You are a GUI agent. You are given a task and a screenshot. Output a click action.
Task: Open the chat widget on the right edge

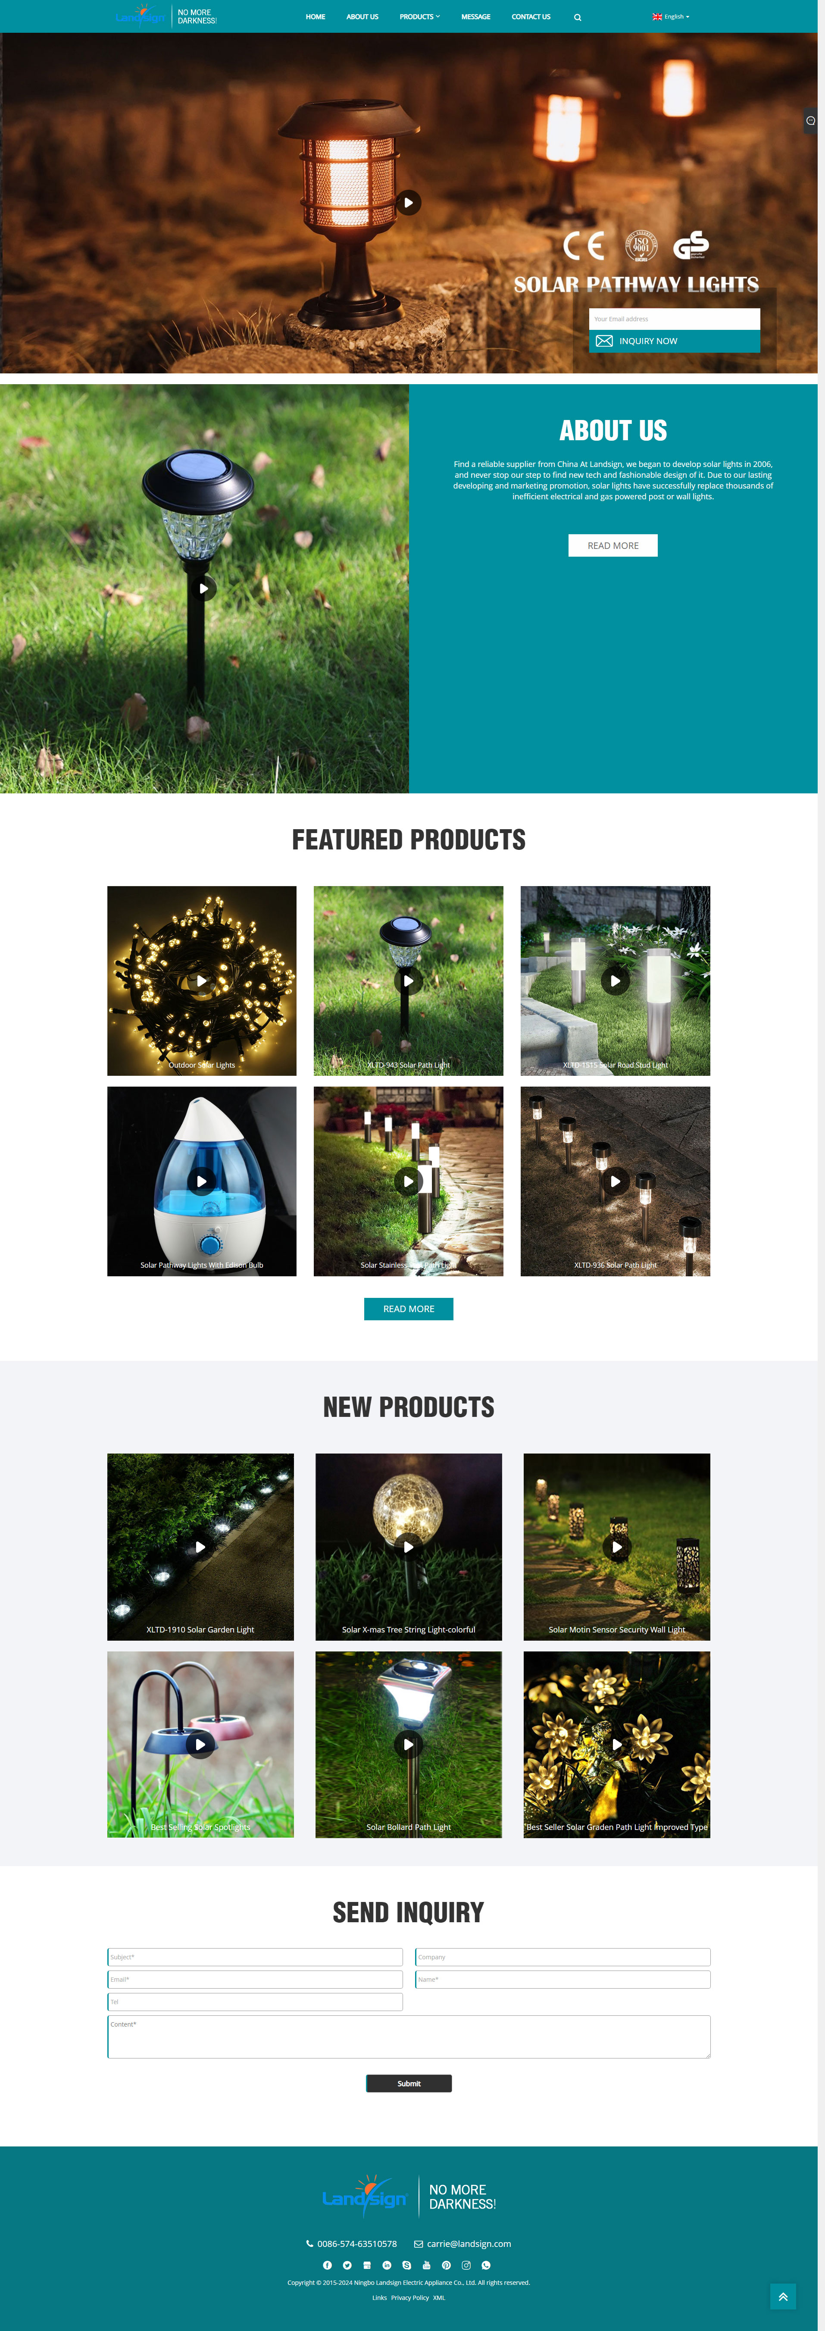coord(810,120)
